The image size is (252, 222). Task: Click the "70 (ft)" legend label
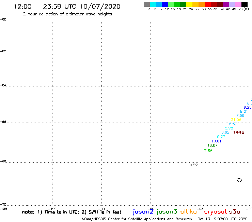pos(243,9)
